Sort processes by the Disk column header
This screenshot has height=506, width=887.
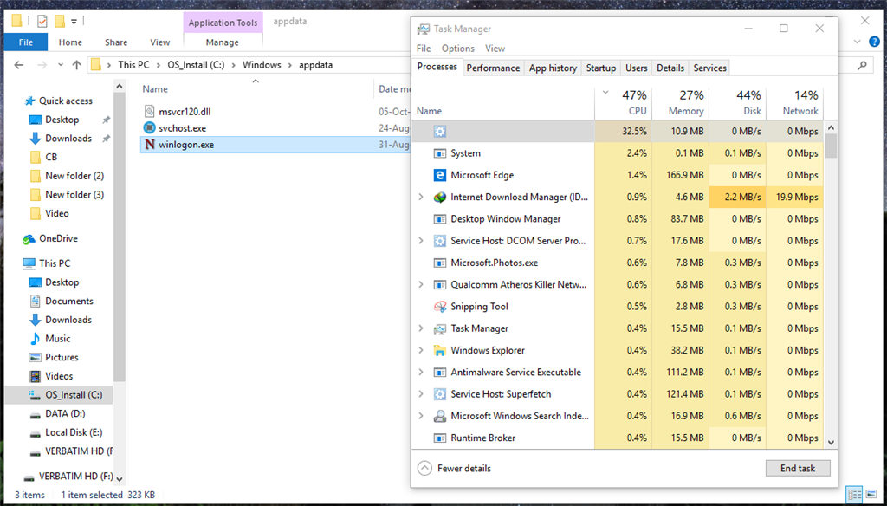pos(738,103)
